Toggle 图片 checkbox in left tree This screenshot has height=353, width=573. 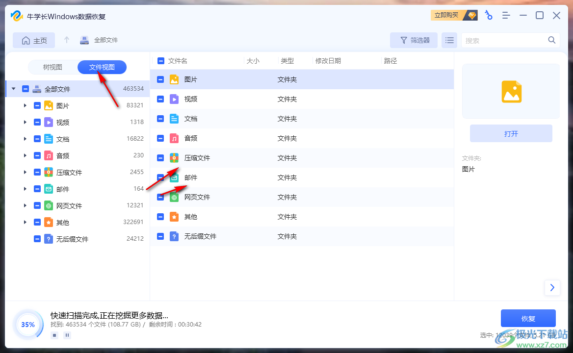click(37, 105)
